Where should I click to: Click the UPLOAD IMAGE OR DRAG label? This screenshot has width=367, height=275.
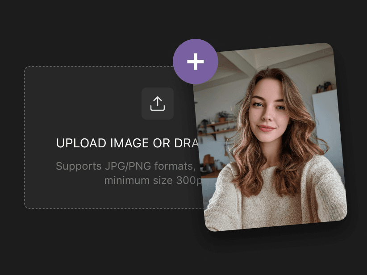(127, 143)
